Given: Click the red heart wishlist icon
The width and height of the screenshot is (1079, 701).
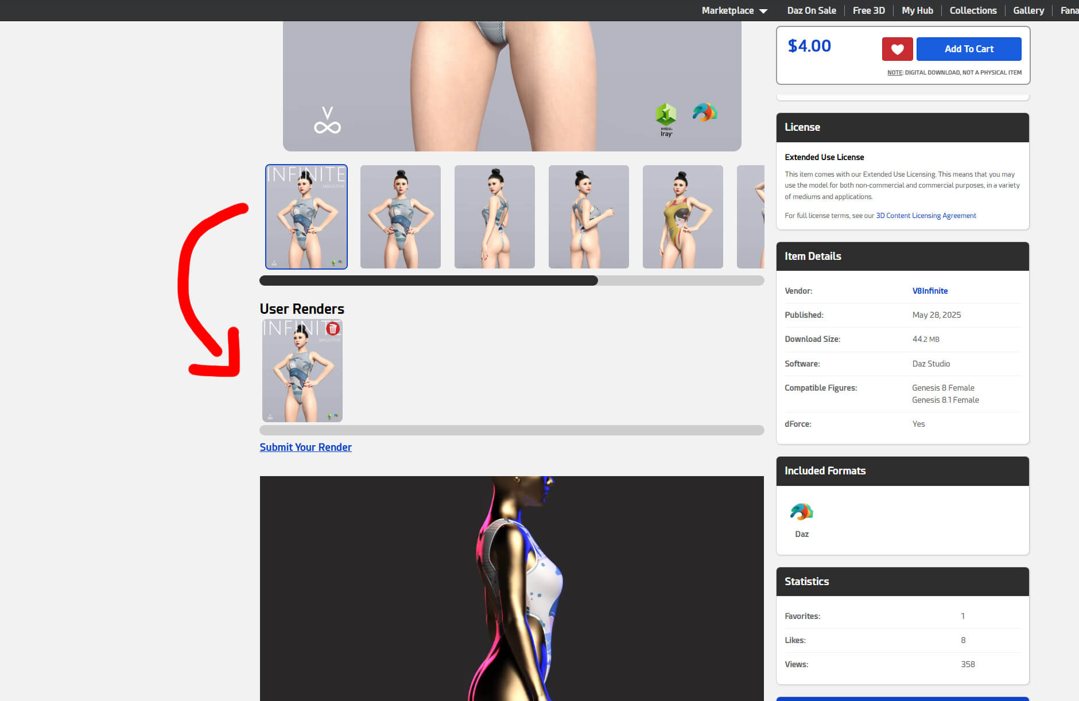Looking at the screenshot, I should click(897, 49).
